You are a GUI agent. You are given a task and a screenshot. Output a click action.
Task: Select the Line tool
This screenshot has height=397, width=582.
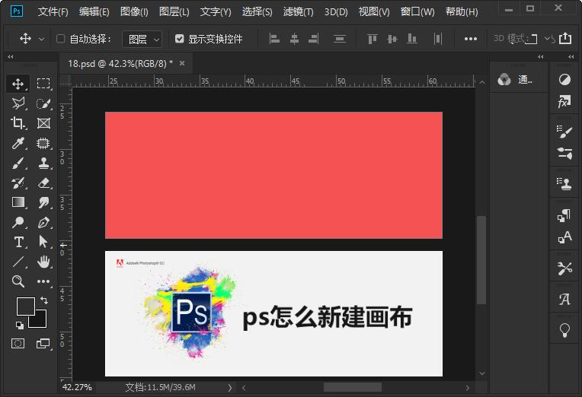18,262
